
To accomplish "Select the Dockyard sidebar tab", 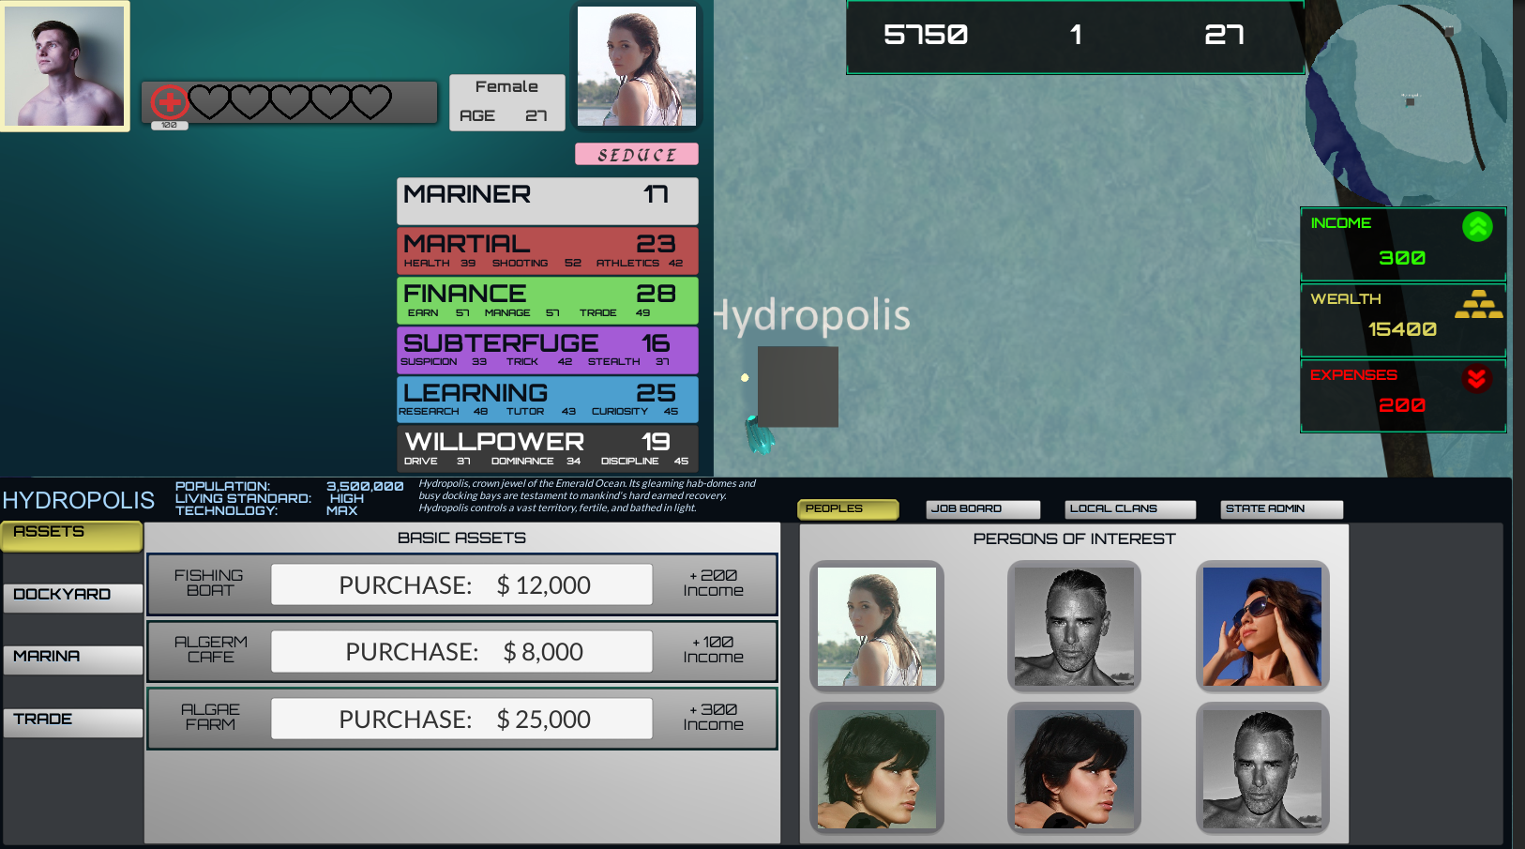I will click(73, 598).
